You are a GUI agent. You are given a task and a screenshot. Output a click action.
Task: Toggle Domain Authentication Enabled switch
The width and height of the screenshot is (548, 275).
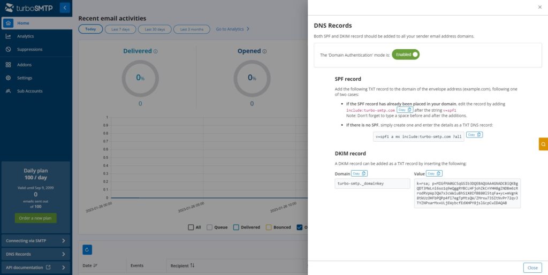coord(406,55)
